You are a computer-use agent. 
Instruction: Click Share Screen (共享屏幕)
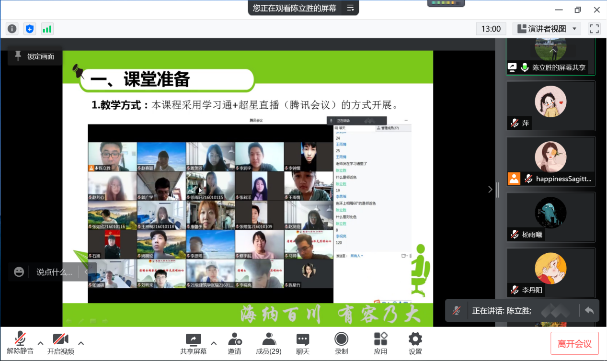193,343
